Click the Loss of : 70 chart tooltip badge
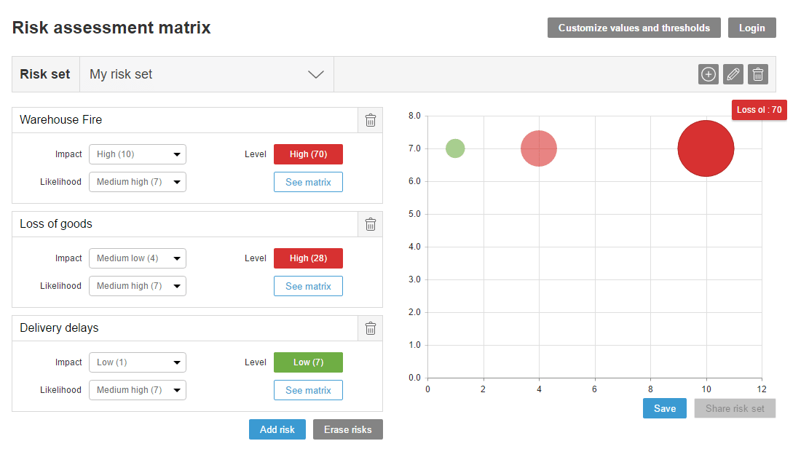Screen dimensions: 801x449 (759, 110)
